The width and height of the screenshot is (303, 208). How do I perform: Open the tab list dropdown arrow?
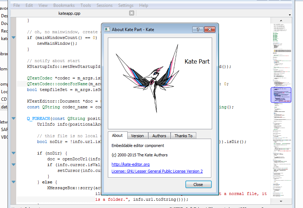(x=290, y=15)
